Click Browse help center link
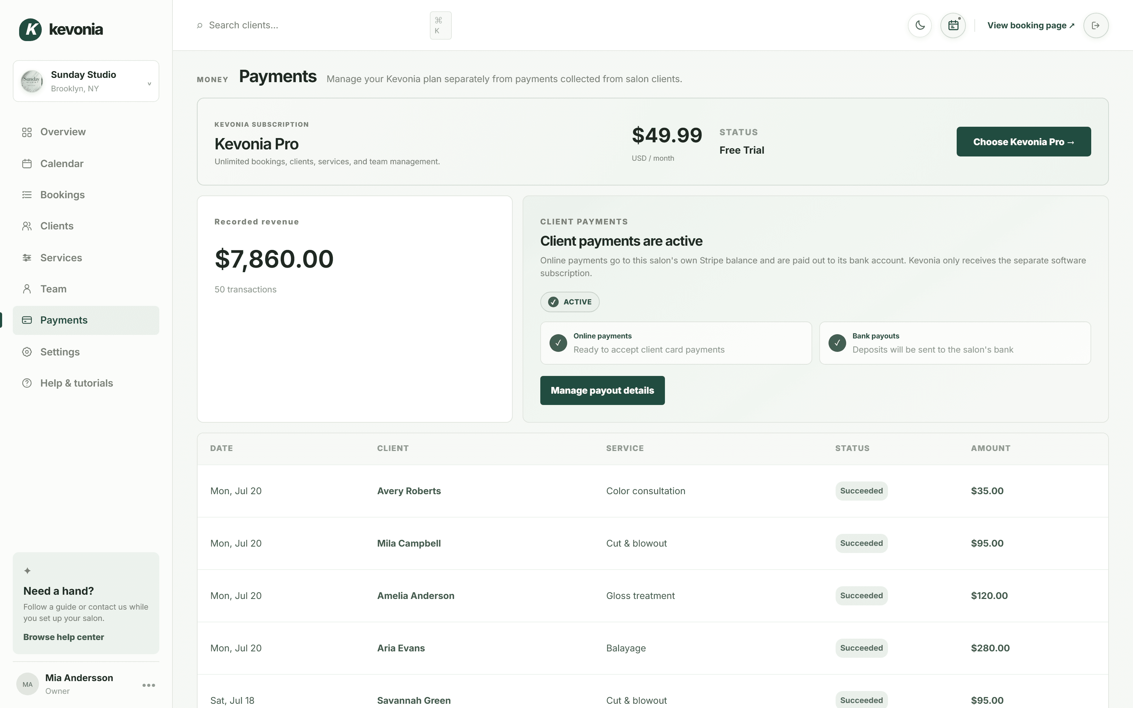Image resolution: width=1133 pixels, height=708 pixels. (x=64, y=637)
